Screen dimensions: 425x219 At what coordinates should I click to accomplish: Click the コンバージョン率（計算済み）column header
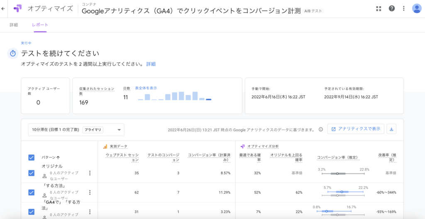(209, 157)
